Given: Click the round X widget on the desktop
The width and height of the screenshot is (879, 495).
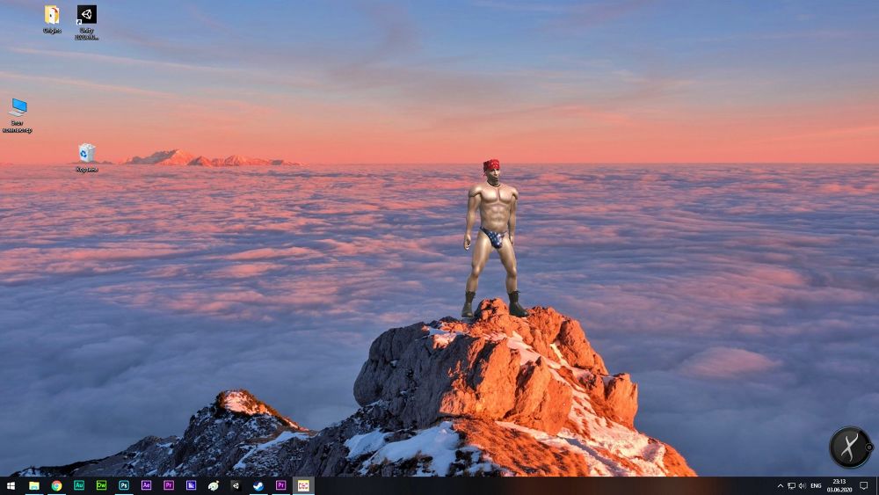Looking at the screenshot, I should click(850, 447).
